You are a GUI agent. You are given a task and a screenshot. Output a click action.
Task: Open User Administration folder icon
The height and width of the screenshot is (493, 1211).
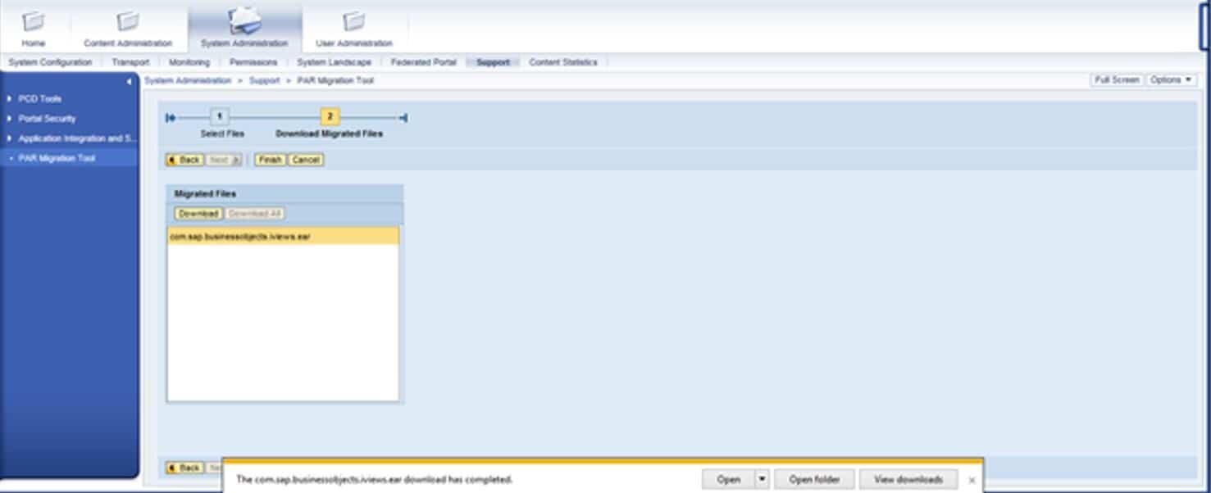point(353,21)
